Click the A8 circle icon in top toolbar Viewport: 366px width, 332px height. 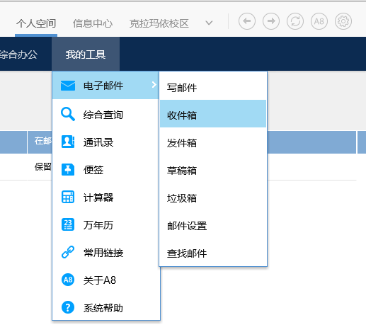click(x=319, y=21)
